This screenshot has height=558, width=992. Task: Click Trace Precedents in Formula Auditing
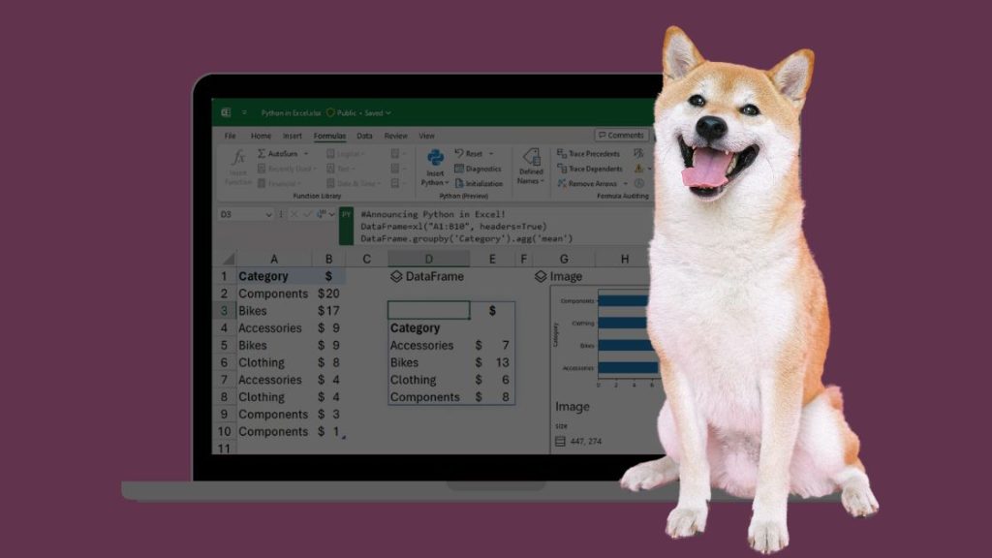tap(588, 154)
